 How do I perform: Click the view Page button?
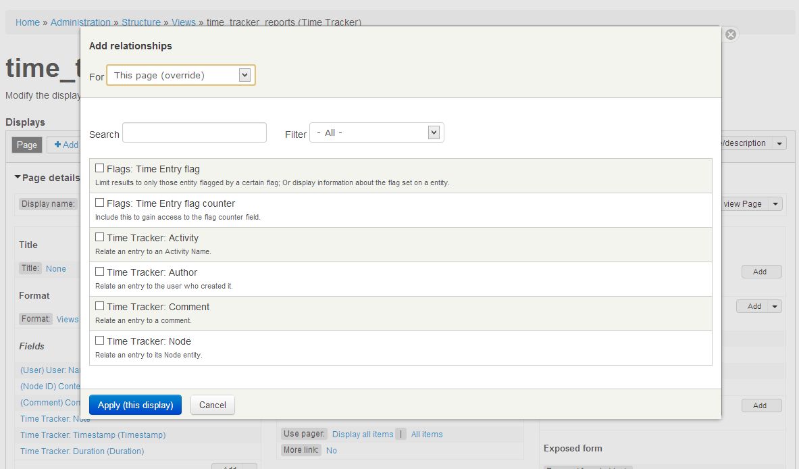742,204
